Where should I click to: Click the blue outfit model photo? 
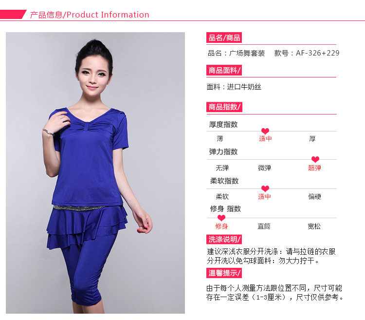tap(95, 172)
